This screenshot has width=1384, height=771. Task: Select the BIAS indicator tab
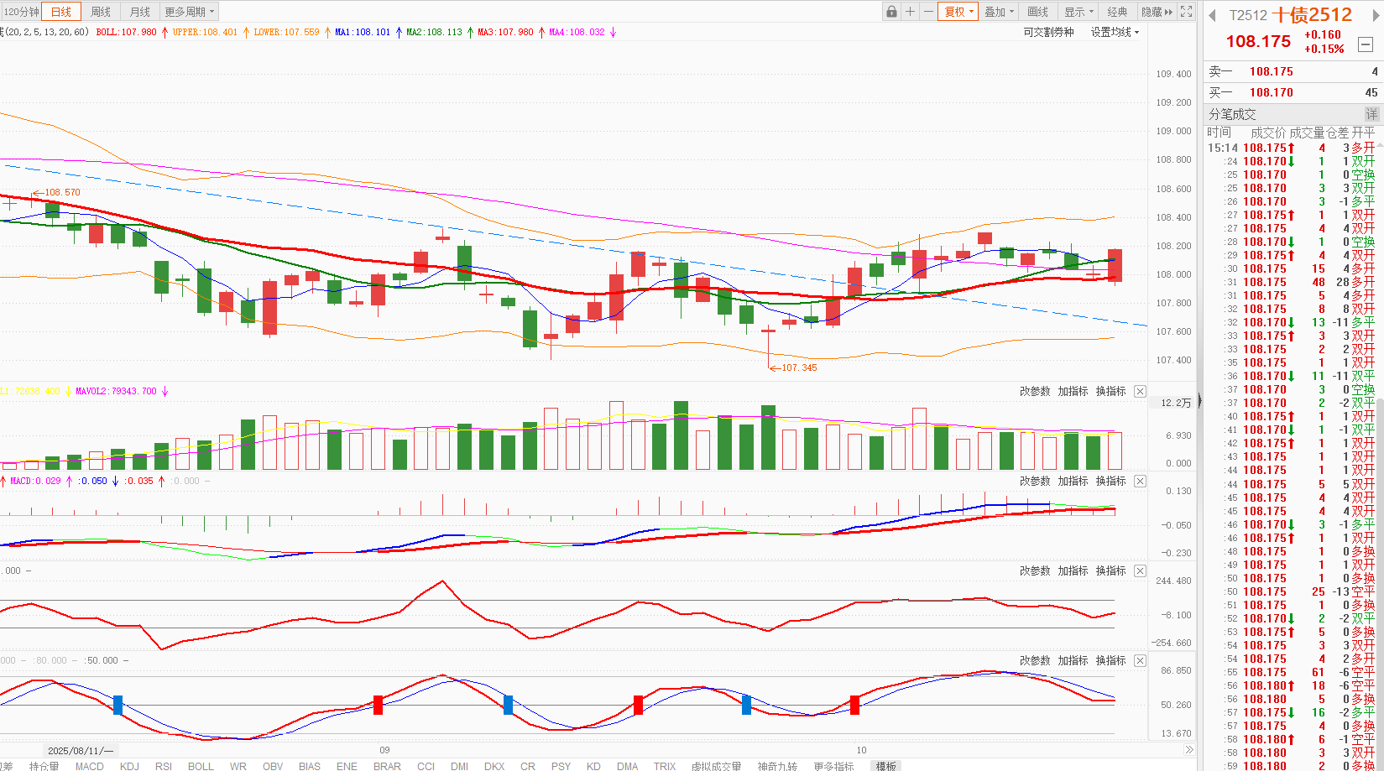click(310, 766)
